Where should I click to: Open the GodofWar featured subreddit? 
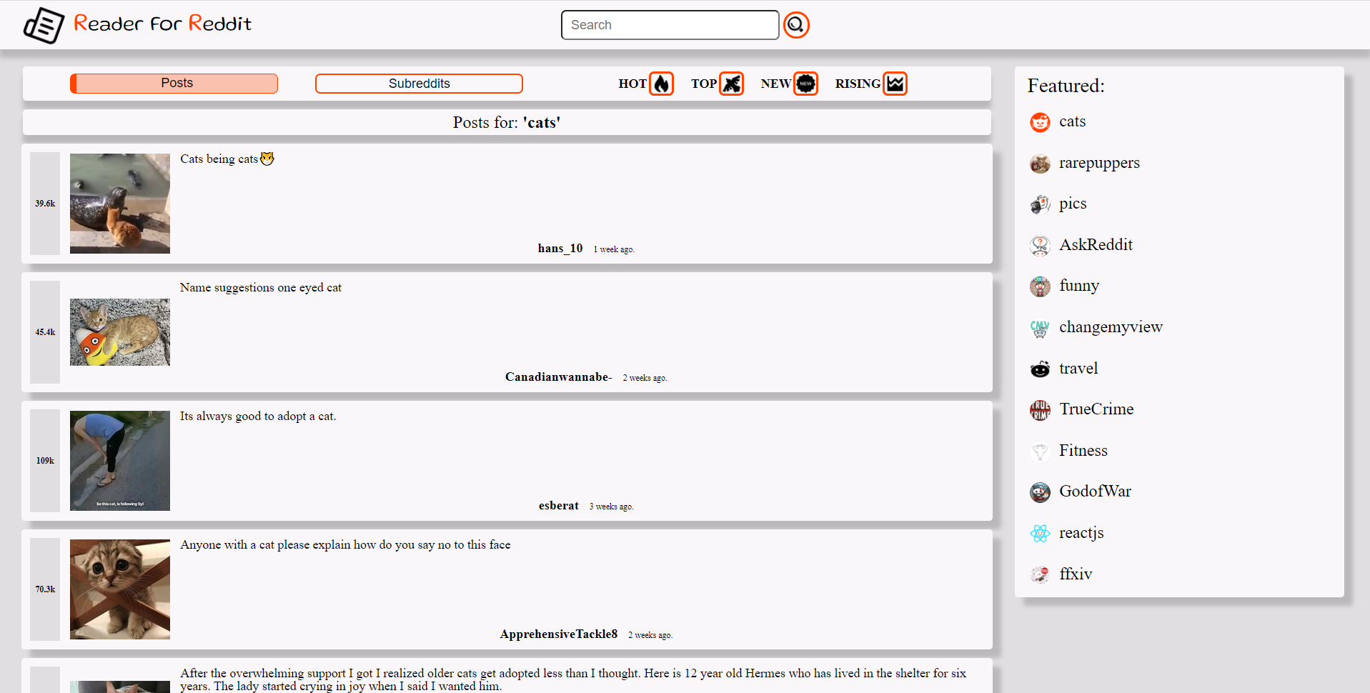pyautogui.click(x=1095, y=492)
